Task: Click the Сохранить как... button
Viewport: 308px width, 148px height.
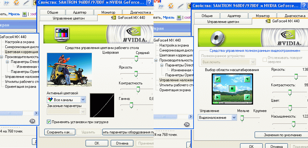Action: tap(60, 132)
